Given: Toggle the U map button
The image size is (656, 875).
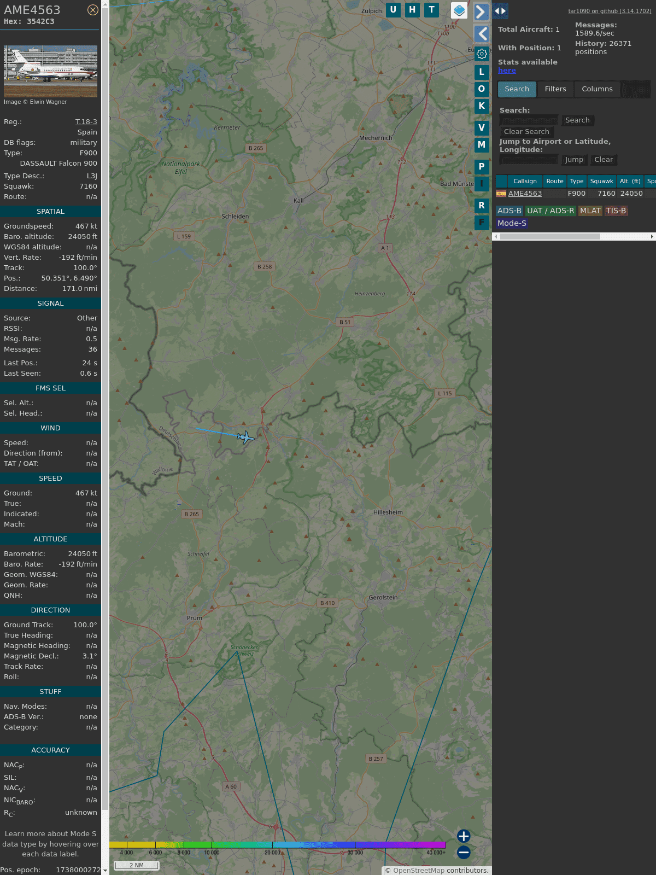Looking at the screenshot, I should click(x=393, y=10).
